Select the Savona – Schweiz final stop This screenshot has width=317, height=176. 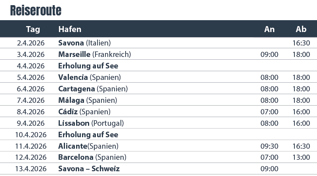point(89,169)
